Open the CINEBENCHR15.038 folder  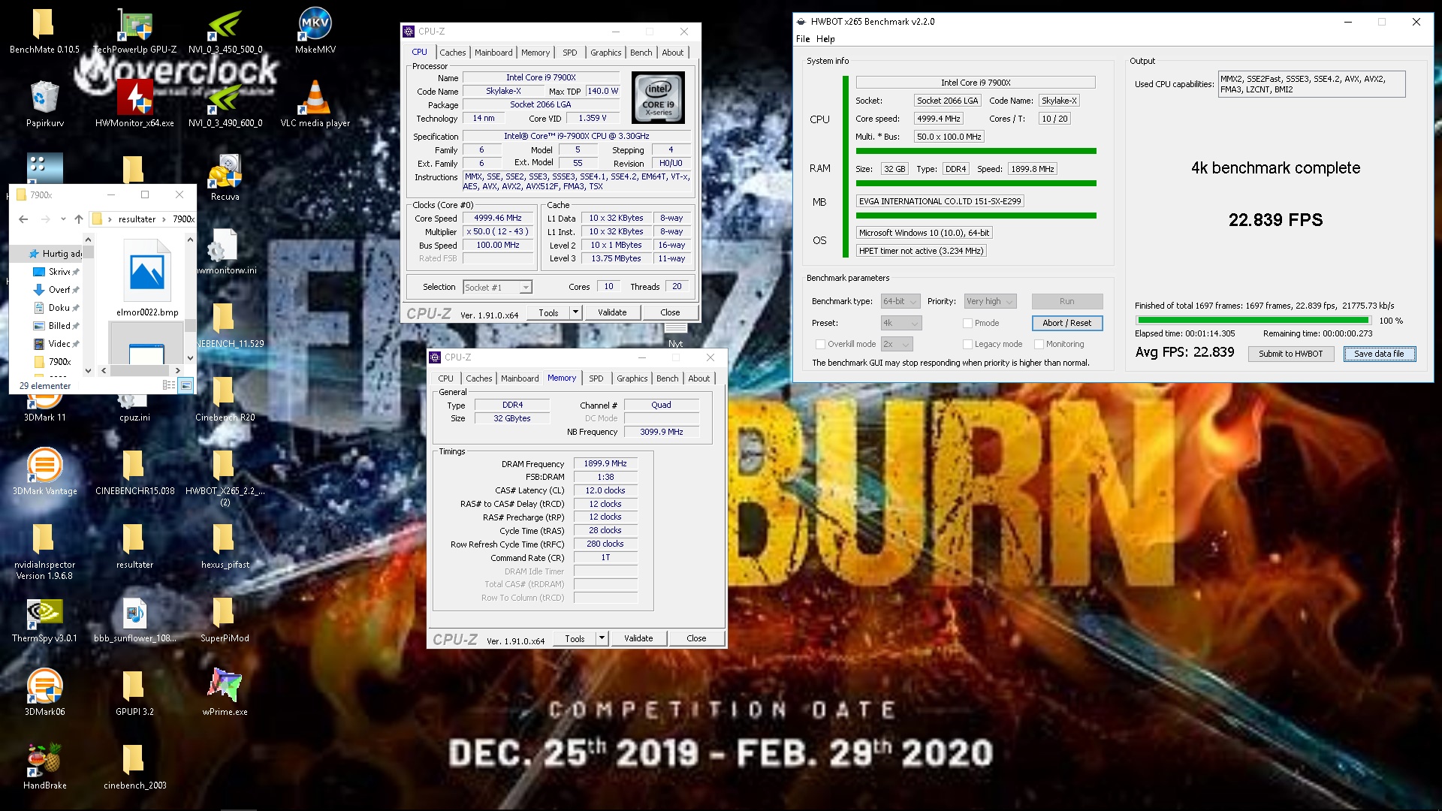(134, 472)
